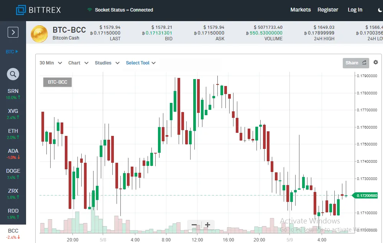Click the 0.17900000 price axis label

click(367, 76)
